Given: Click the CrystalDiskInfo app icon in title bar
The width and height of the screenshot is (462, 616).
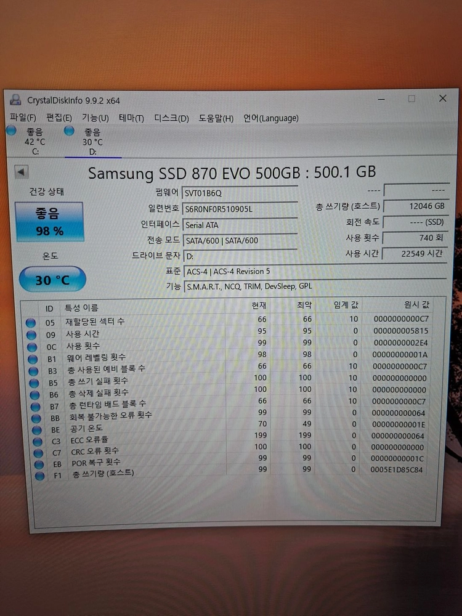Looking at the screenshot, I should 15,100.
